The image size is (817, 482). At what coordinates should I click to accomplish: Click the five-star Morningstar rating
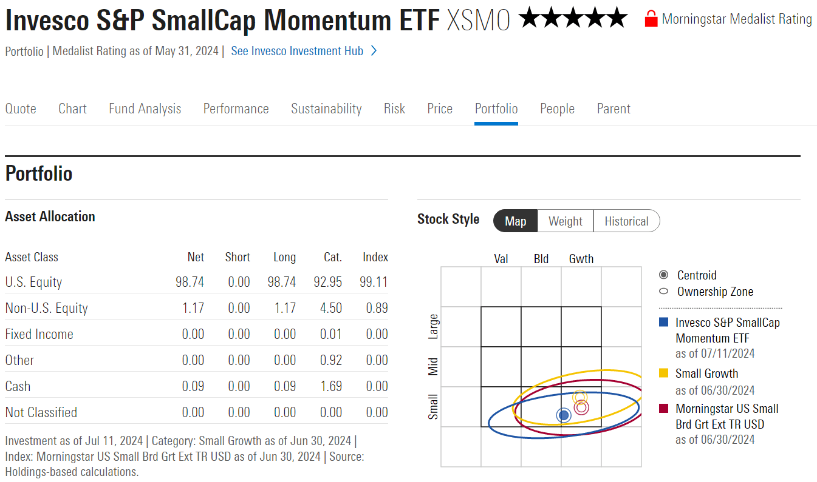[x=573, y=19]
